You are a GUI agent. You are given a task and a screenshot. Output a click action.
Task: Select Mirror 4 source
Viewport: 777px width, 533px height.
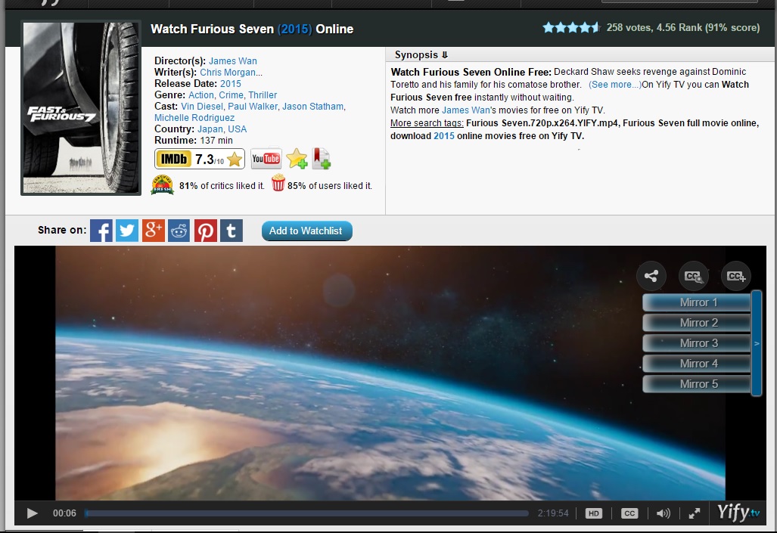tap(698, 364)
